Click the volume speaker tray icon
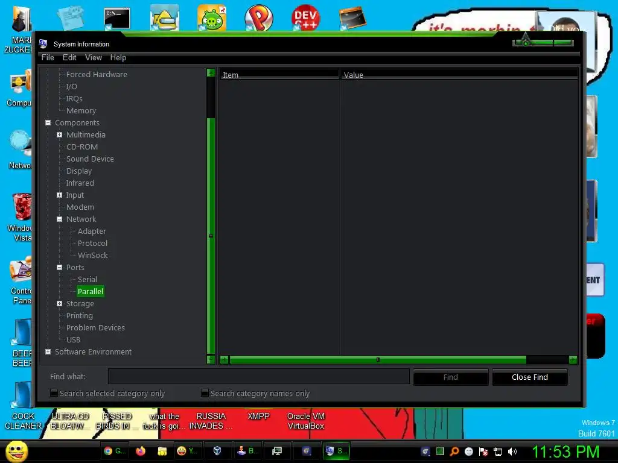 (512, 452)
